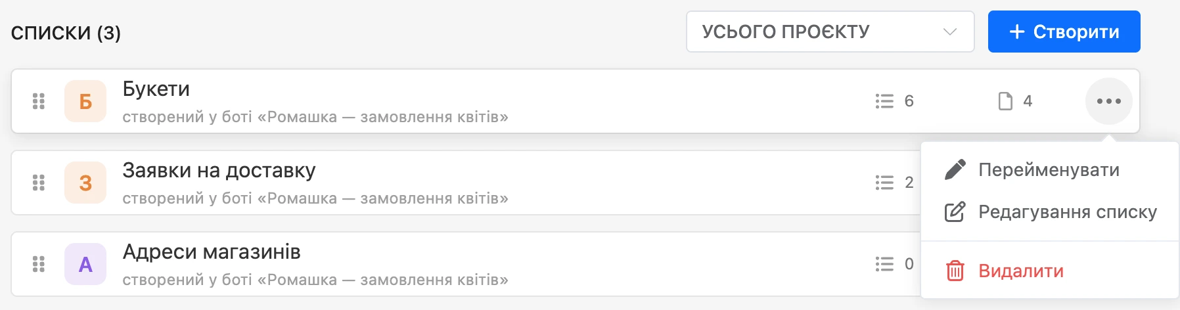Click the blue Створити button
The height and width of the screenshot is (310, 1180).
[x=1064, y=32]
